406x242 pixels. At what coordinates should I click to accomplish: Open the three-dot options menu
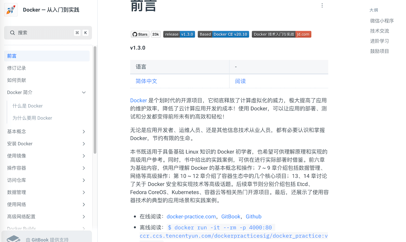pos(322,5)
